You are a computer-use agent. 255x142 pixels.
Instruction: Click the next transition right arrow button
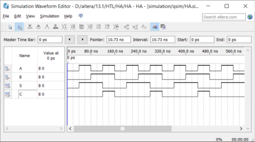click(x=83, y=40)
